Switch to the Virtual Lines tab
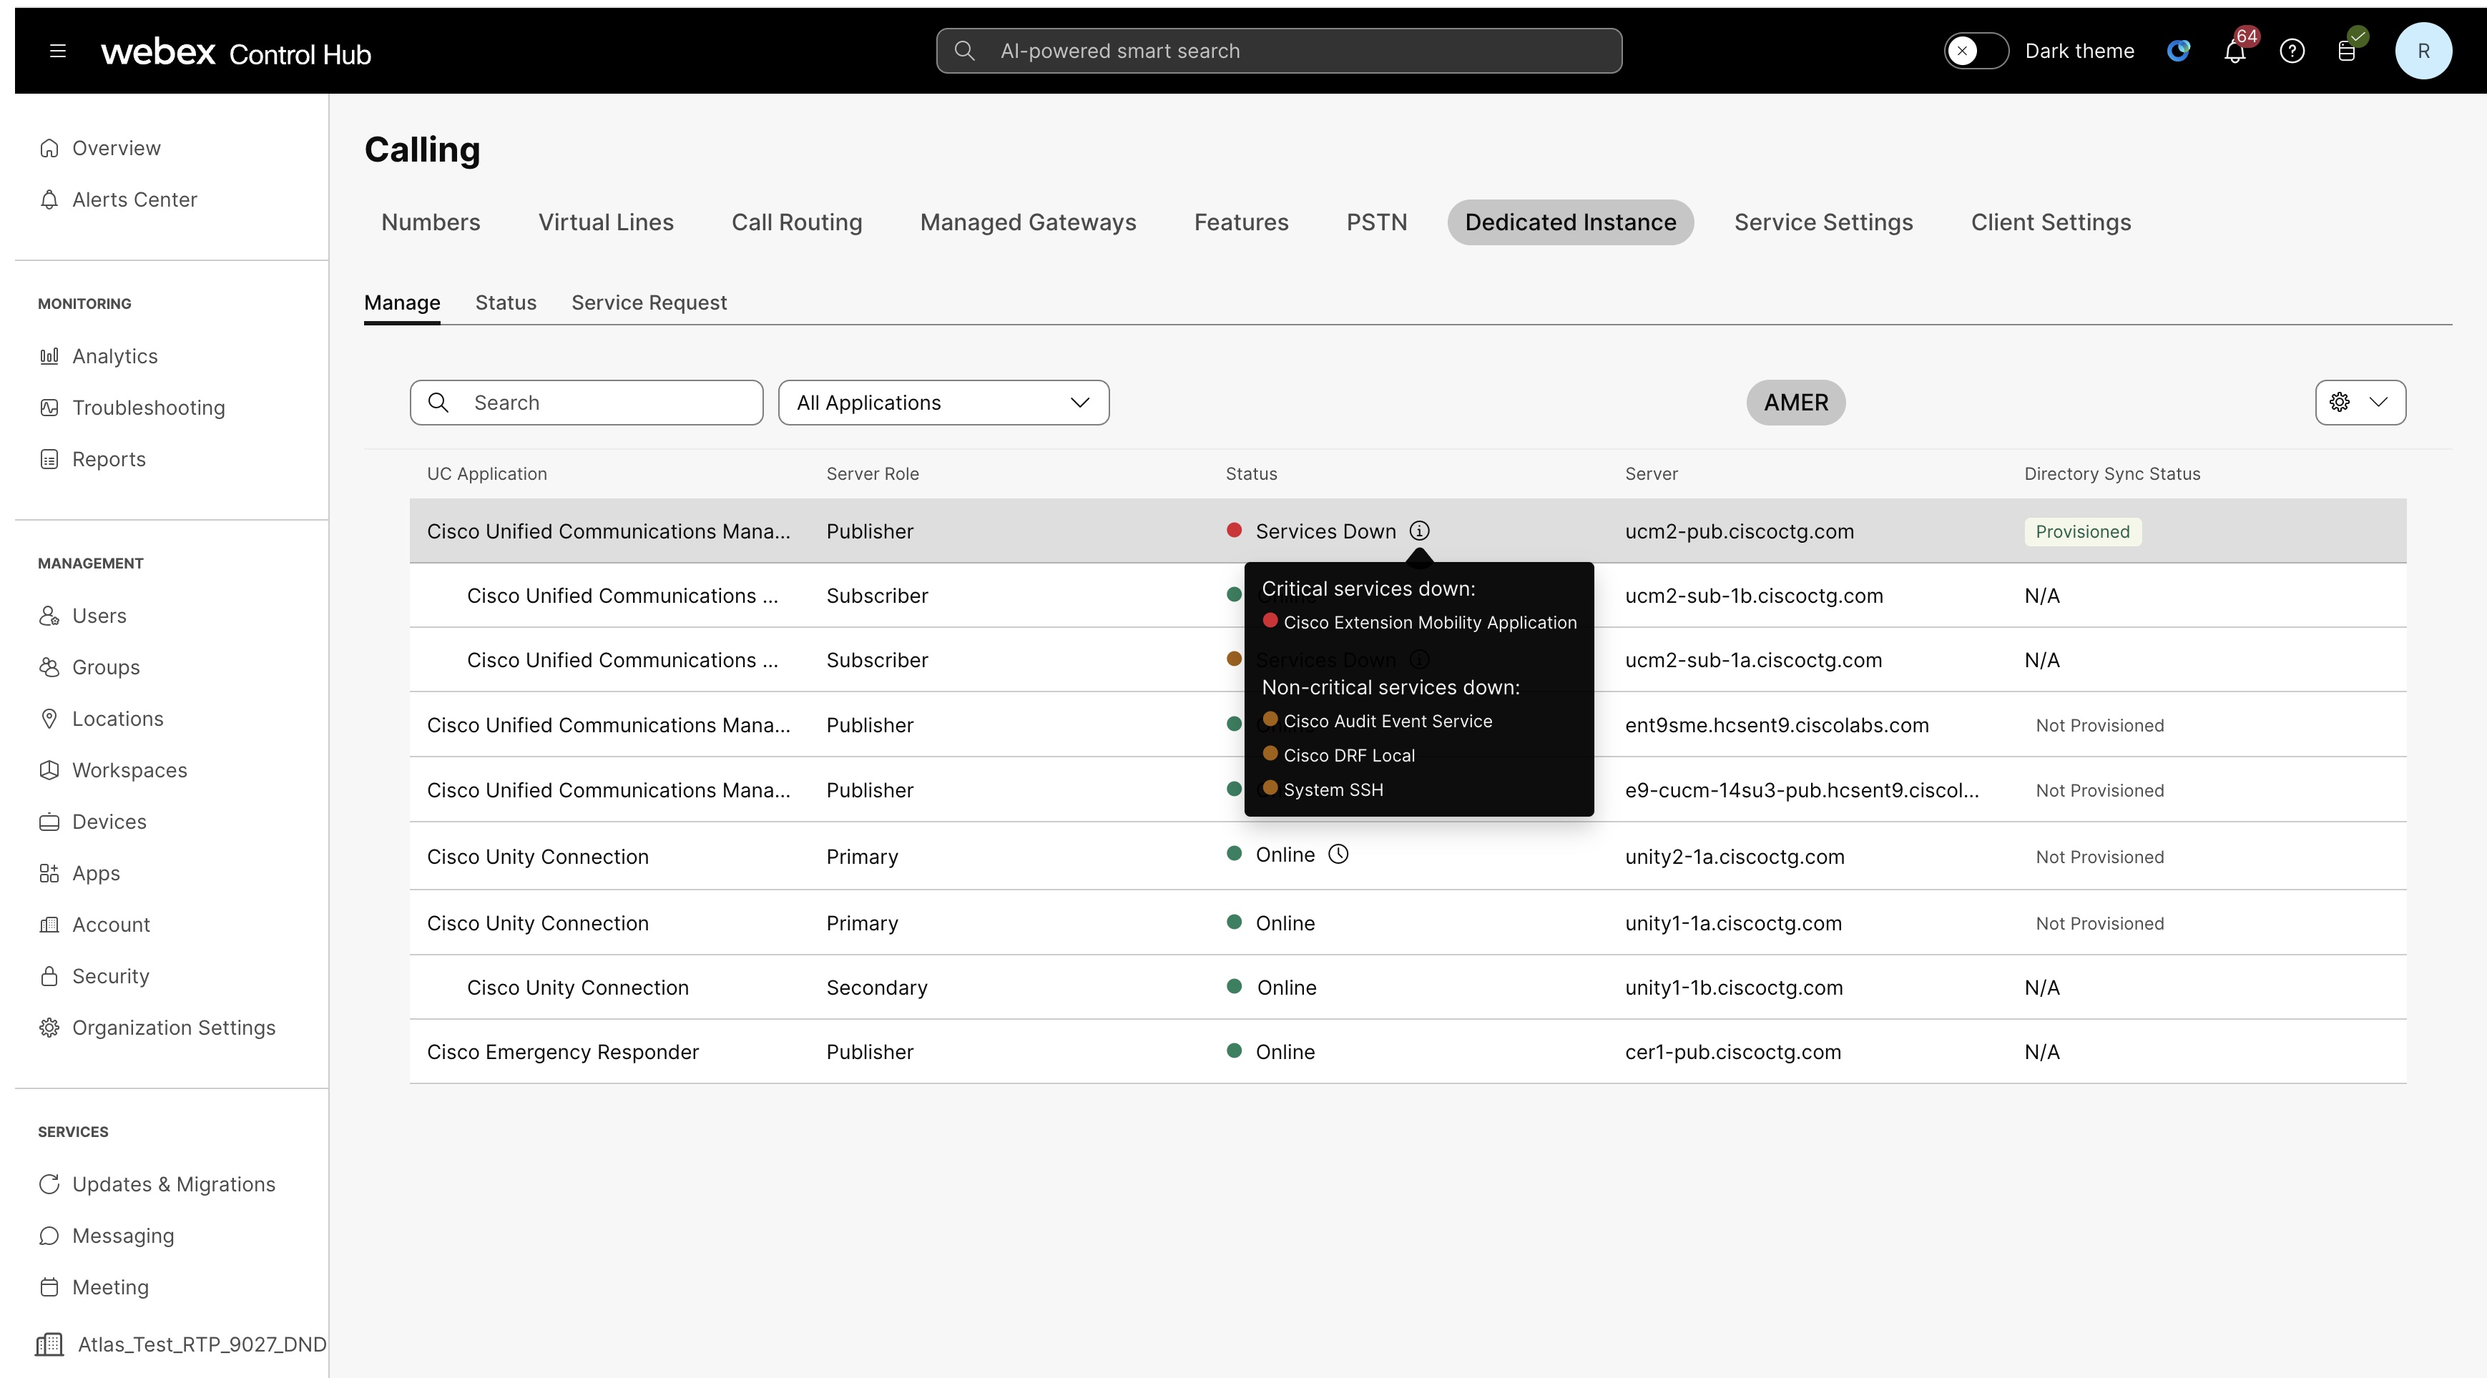This screenshot has width=2487, height=1378. click(x=607, y=222)
